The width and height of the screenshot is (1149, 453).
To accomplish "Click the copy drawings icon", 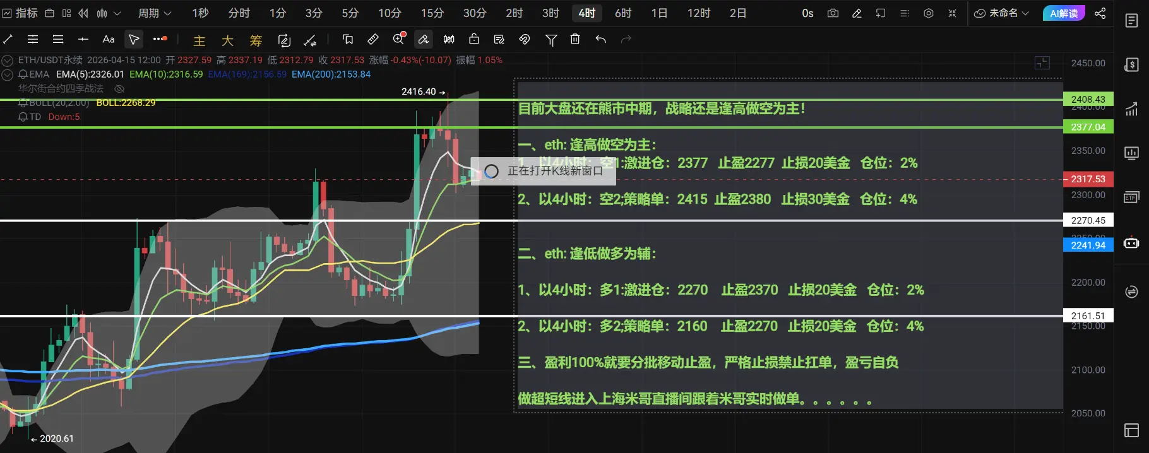I will pyautogui.click(x=347, y=39).
